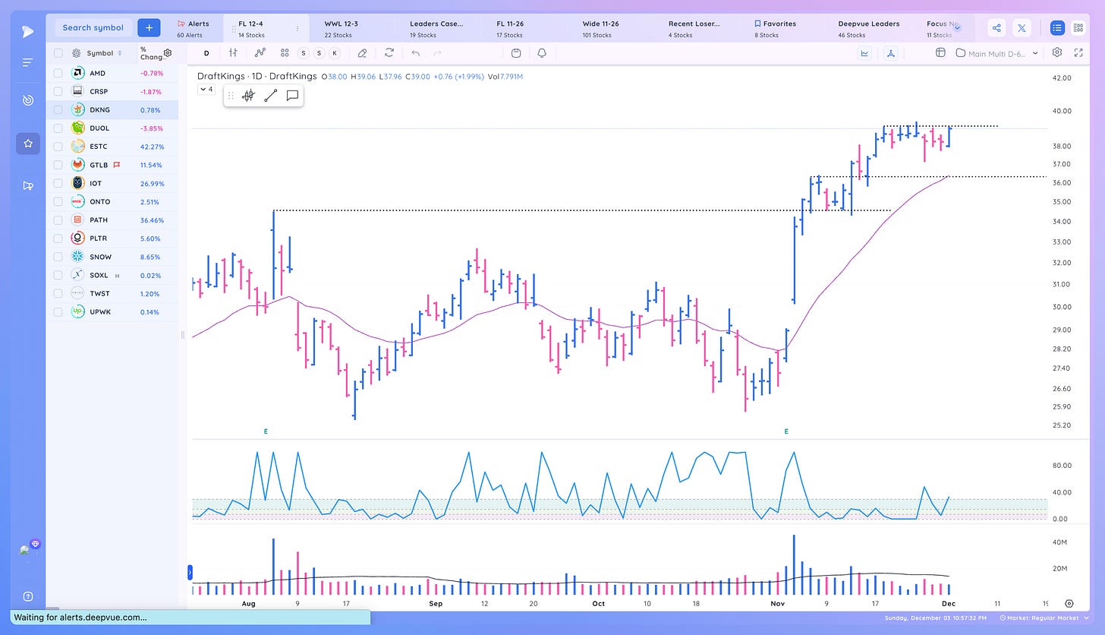Open the Alerts tab
Viewport: 1105px width, 635px height.
click(193, 29)
